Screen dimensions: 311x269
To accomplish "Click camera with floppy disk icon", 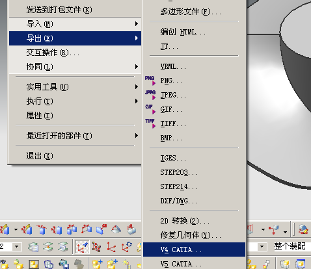I will 64,264.
